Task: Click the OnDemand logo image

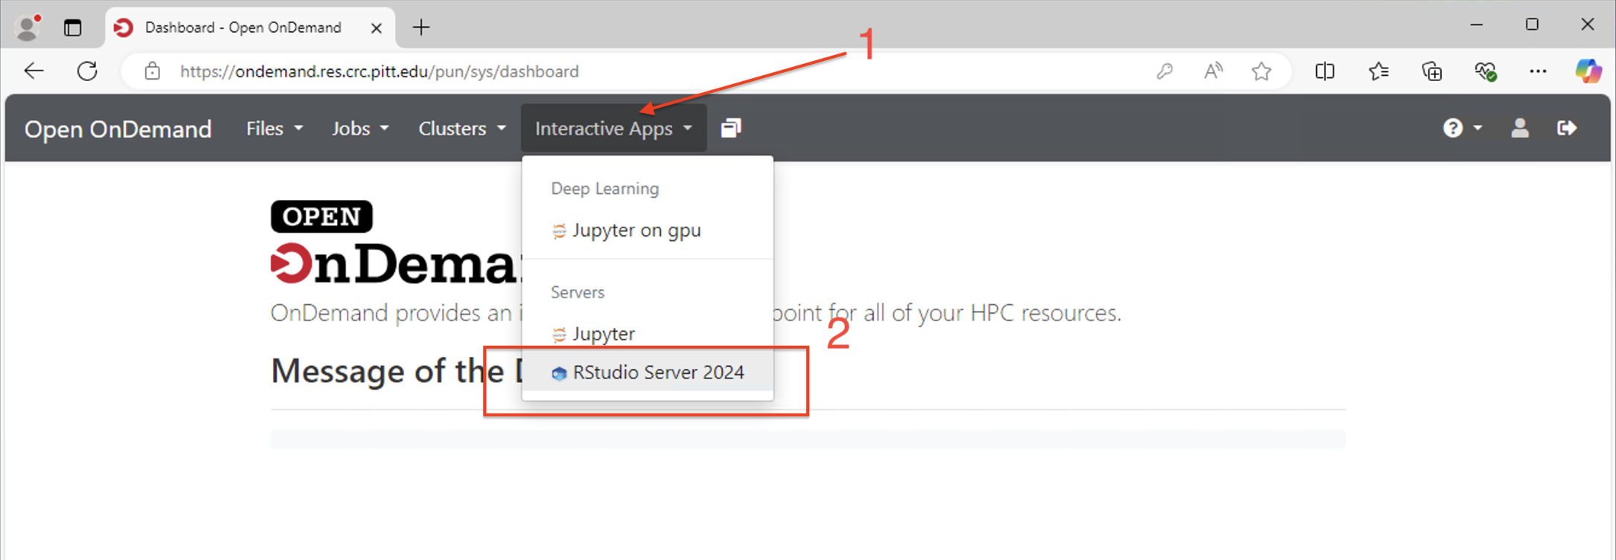Action: point(396,242)
